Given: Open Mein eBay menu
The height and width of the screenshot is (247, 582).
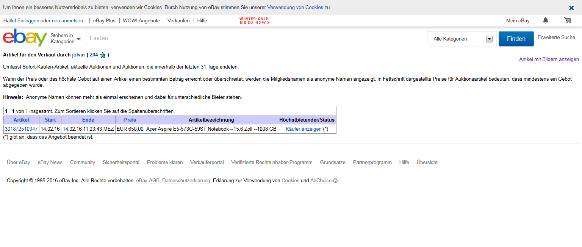Looking at the screenshot, I should [518, 21].
